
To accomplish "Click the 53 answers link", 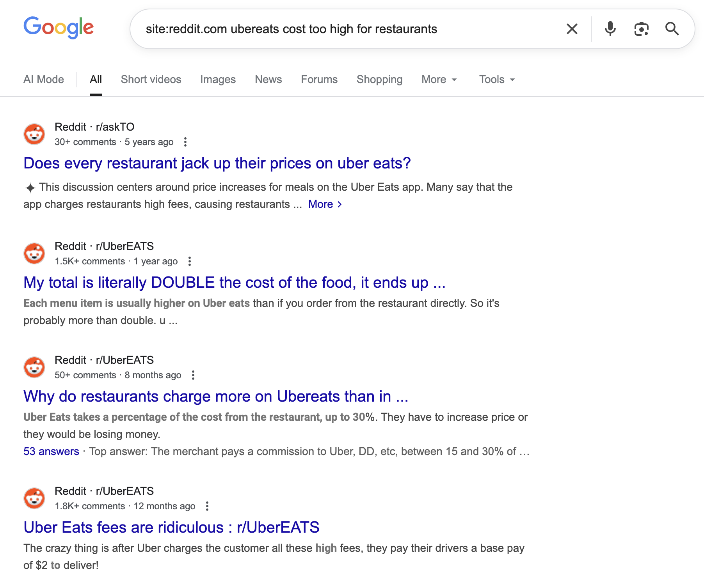I will coord(51,452).
